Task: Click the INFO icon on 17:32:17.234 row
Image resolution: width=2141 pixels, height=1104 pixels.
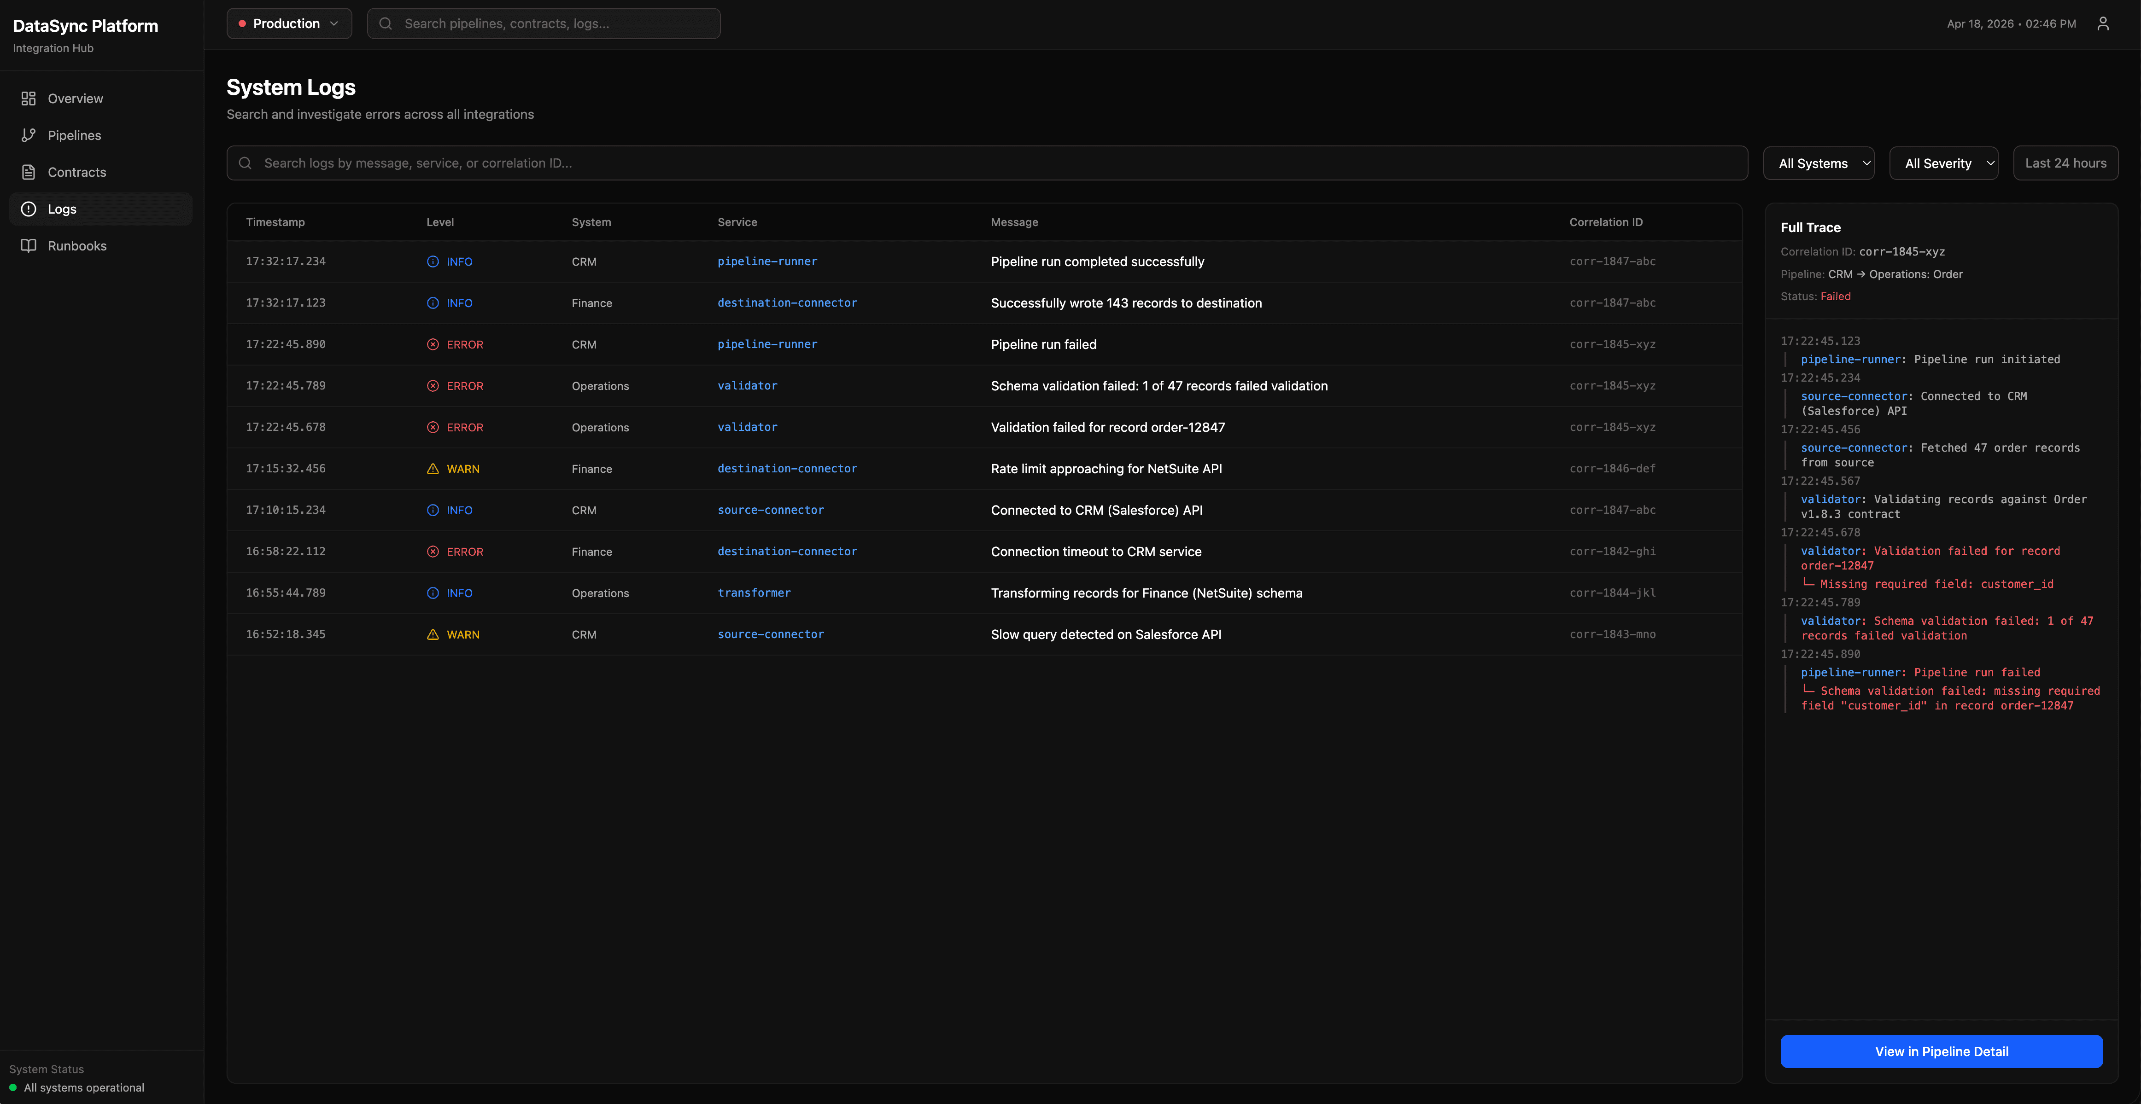Action: point(433,261)
